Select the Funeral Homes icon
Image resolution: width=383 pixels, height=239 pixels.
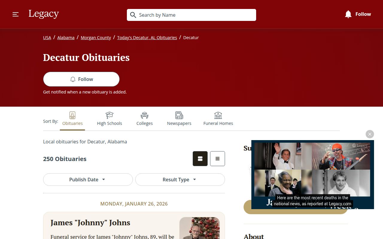point(218,115)
